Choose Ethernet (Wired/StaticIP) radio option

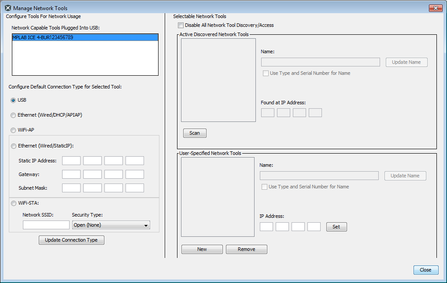[x=14, y=146]
